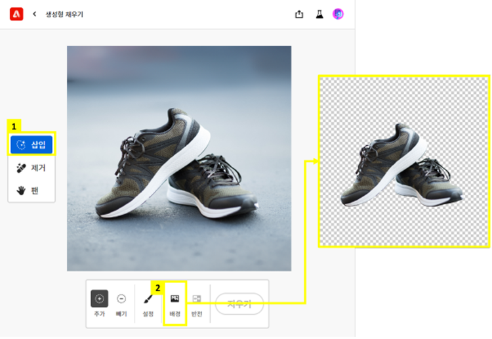The width and height of the screenshot is (492, 339).
Task: Click the transparent background result preview
Action: click(404, 161)
